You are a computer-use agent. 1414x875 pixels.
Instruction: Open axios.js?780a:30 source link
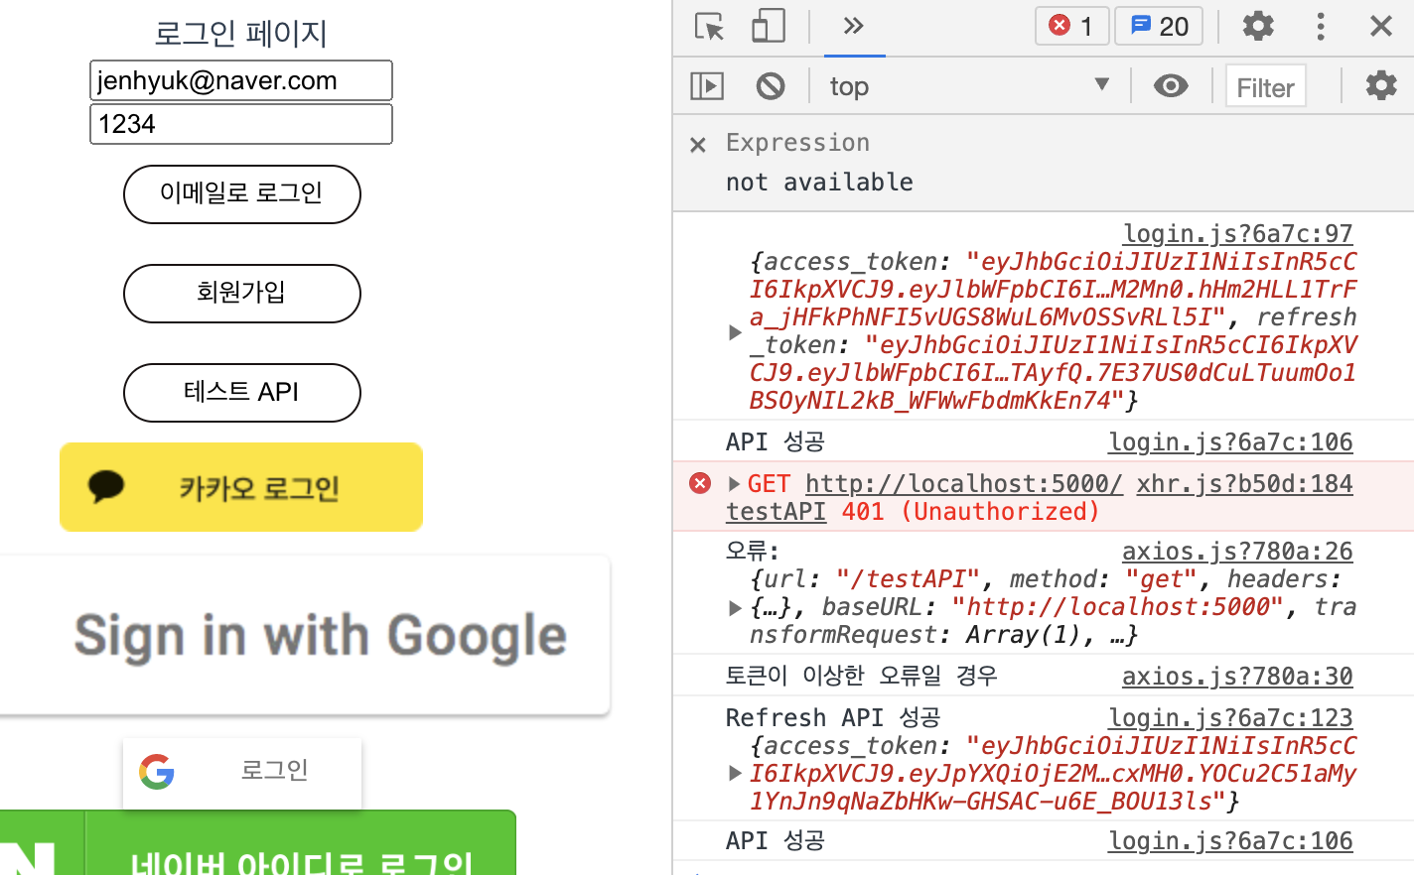[x=1237, y=676]
